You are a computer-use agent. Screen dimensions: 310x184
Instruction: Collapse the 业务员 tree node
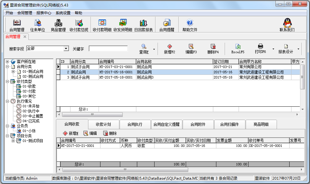point(7,126)
